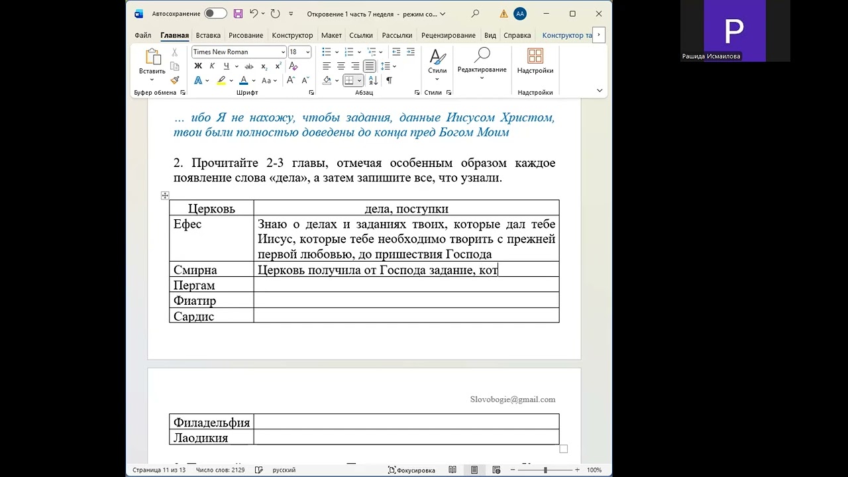Select the Format Painter brush
This screenshot has height=477, width=848.
(175, 80)
